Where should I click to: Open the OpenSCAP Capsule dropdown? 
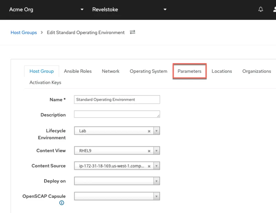pos(156,196)
